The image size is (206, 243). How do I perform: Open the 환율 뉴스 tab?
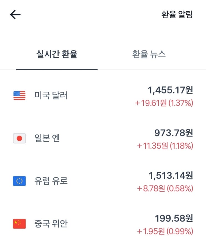(149, 54)
